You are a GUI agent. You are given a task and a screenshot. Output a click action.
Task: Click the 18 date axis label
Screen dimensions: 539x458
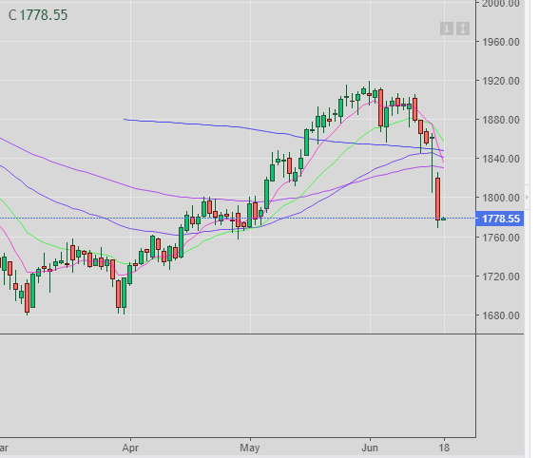pyautogui.click(x=444, y=448)
